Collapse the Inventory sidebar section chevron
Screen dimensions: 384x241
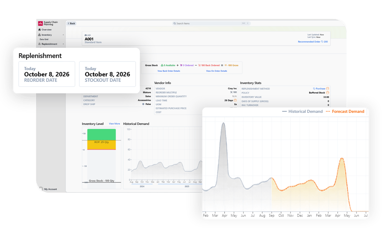click(63, 35)
